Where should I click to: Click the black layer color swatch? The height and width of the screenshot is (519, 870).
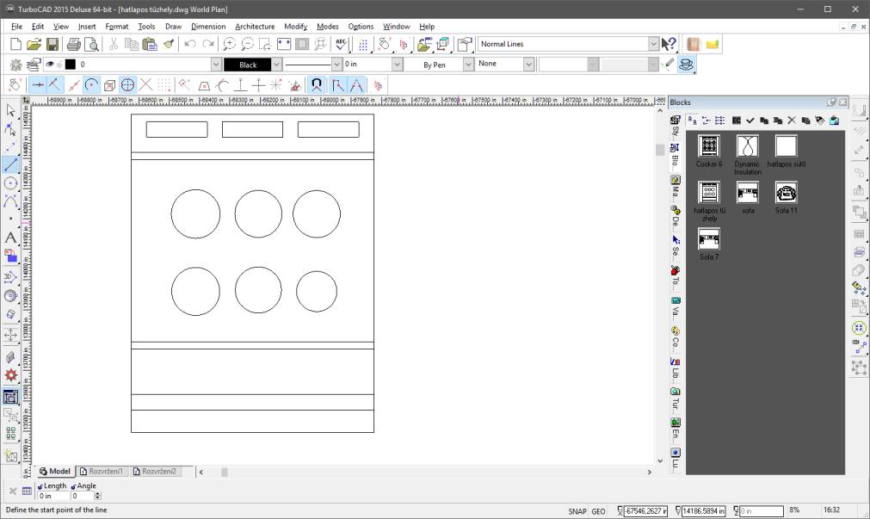coord(70,65)
